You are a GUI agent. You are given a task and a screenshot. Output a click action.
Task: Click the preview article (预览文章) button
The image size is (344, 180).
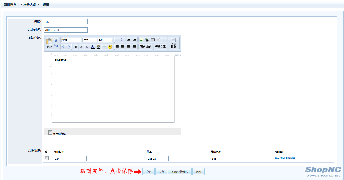click(x=160, y=47)
